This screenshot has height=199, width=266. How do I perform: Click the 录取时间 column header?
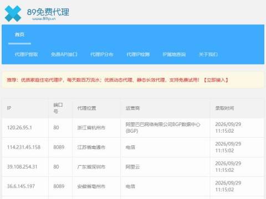tap(224, 108)
